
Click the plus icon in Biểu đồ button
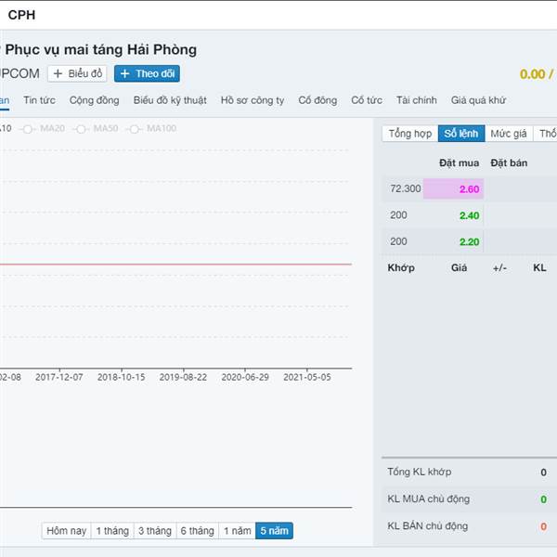pyautogui.click(x=58, y=73)
